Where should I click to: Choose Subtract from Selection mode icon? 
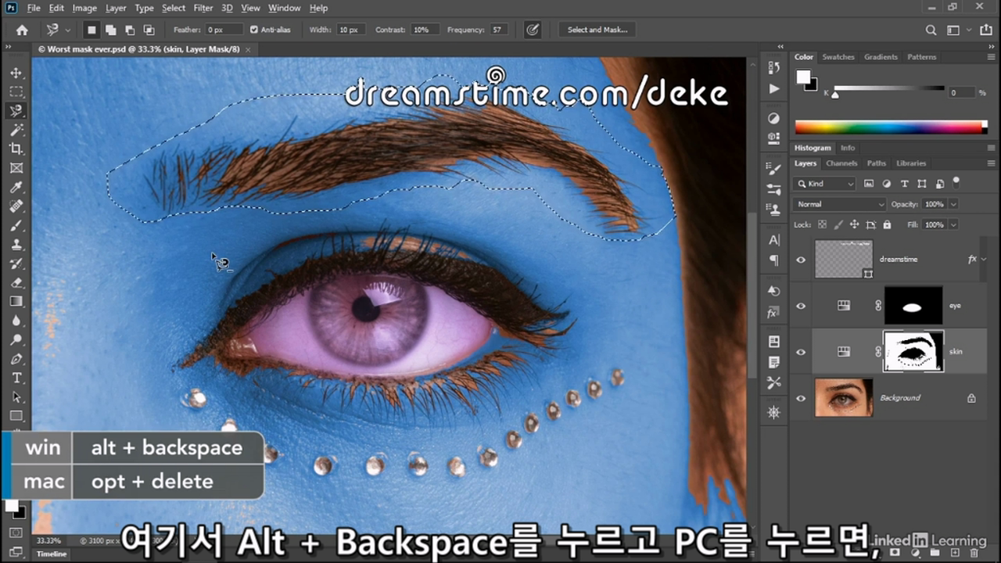coord(130,30)
